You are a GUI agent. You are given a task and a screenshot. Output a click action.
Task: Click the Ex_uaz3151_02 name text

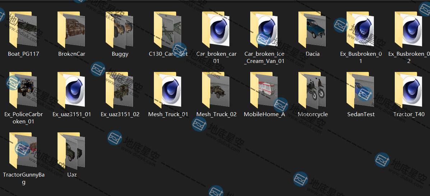pos(120,114)
